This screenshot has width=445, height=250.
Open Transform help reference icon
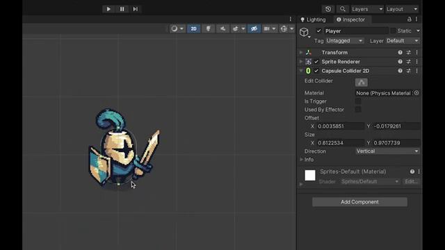click(400, 53)
